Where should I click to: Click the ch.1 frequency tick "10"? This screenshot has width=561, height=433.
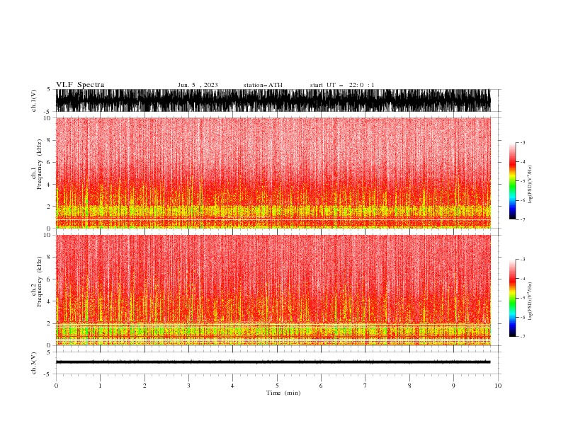(47, 118)
